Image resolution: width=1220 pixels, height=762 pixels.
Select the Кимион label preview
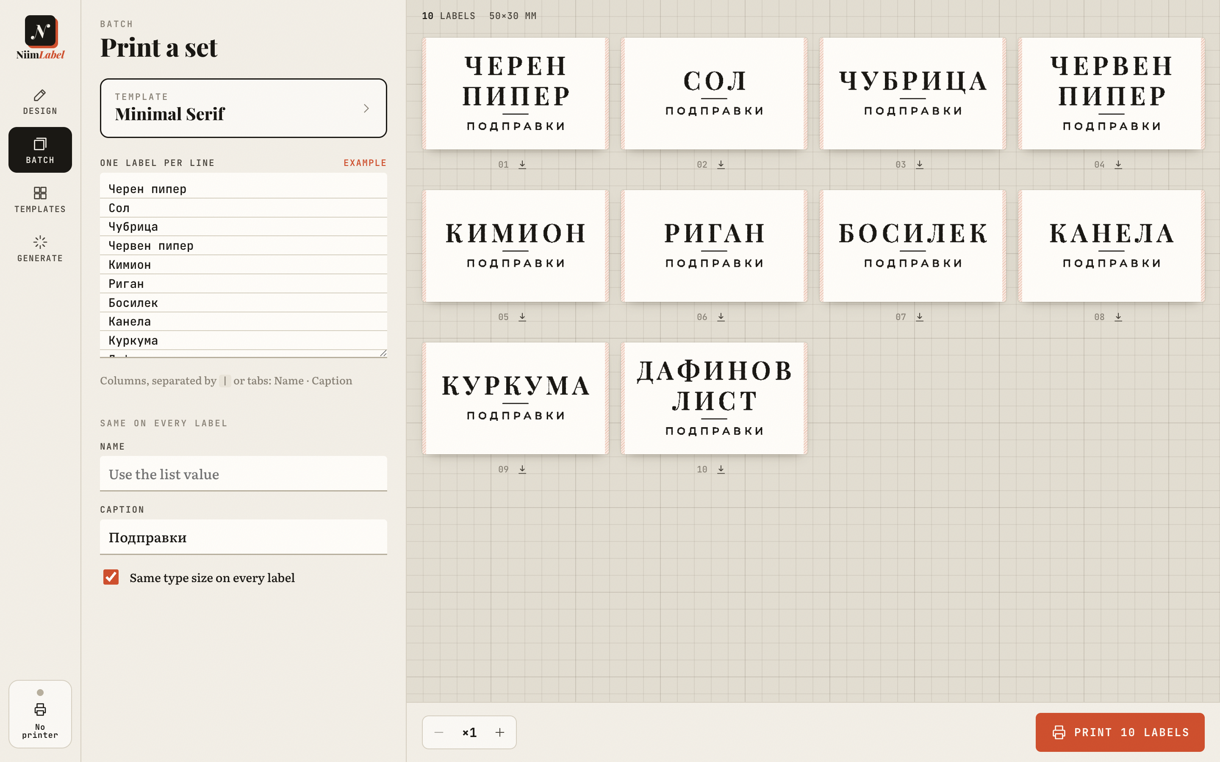[x=515, y=246]
